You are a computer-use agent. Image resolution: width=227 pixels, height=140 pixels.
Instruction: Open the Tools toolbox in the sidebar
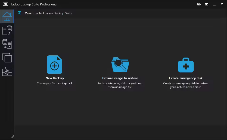pos(7,72)
